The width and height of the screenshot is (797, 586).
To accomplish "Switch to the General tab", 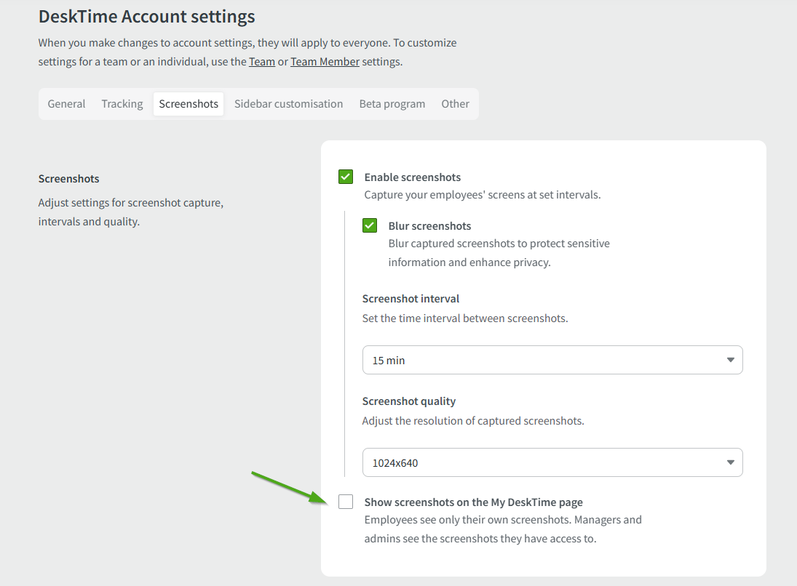I will coord(66,104).
